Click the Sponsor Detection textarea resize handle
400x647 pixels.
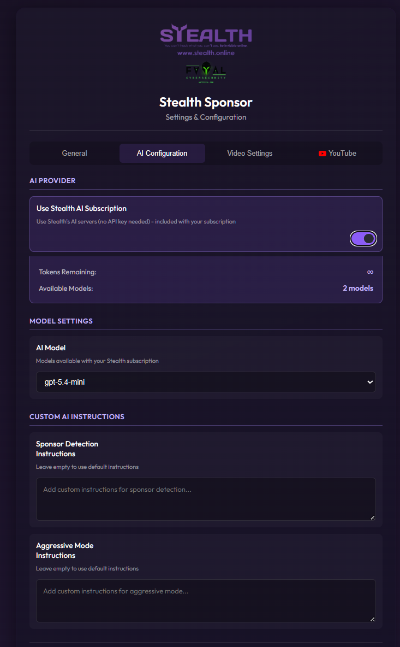372,517
